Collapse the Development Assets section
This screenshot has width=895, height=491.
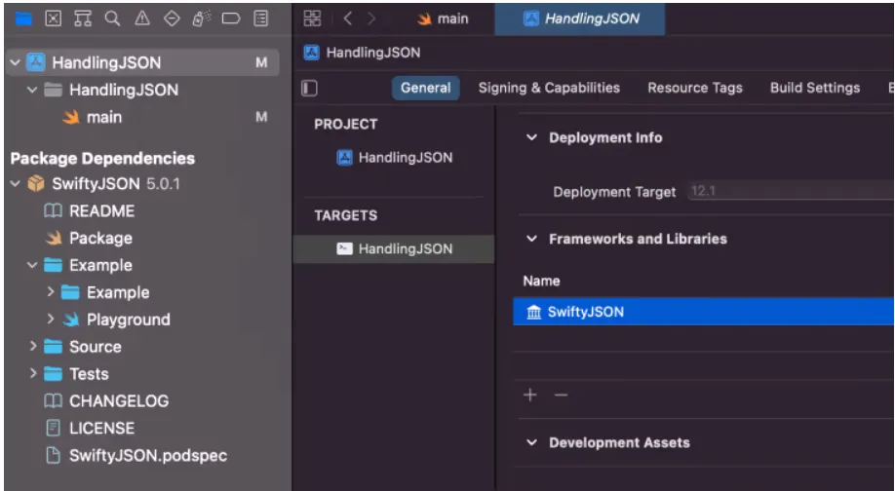point(531,442)
